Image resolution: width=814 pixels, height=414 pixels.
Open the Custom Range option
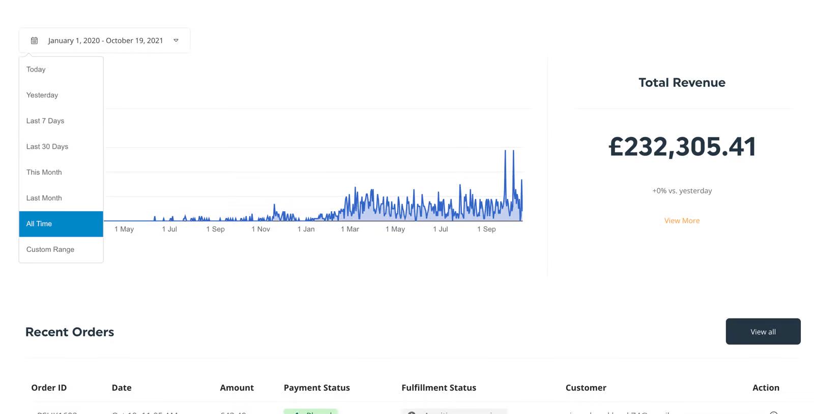click(x=50, y=249)
